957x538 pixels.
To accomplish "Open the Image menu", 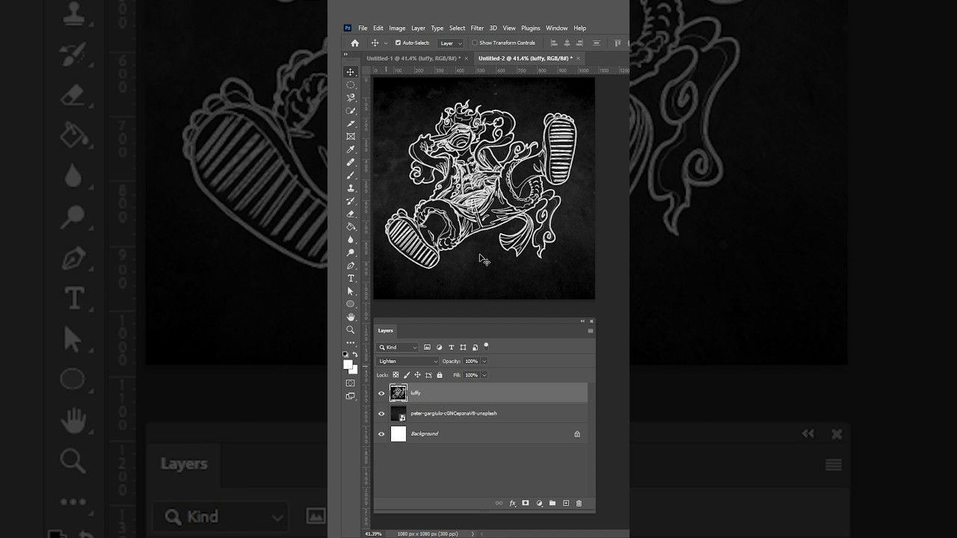I will [397, 28].
